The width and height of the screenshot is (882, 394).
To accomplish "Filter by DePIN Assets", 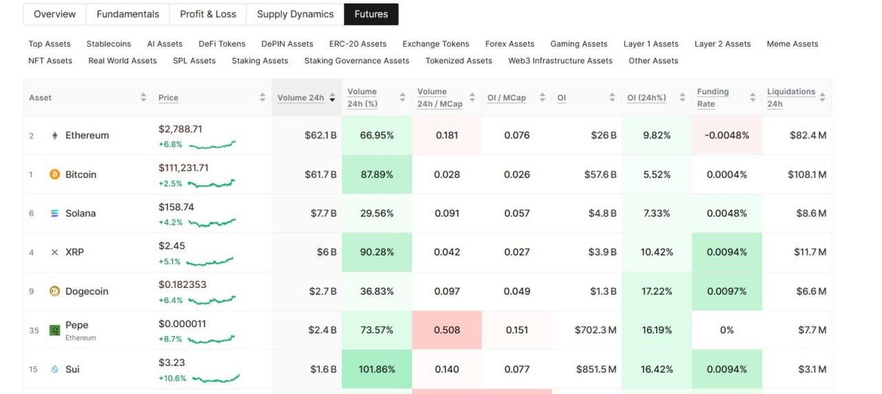I will 287,44.
